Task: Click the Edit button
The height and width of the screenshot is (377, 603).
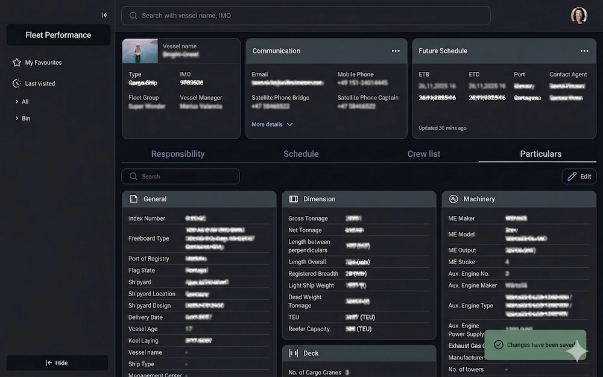Action: click(579, 177)
